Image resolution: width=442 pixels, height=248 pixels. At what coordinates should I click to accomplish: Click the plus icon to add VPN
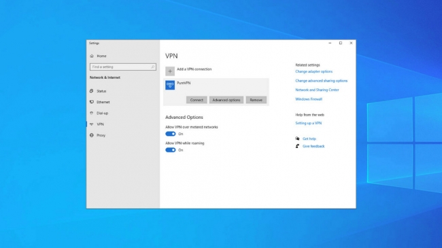point(170,71)
